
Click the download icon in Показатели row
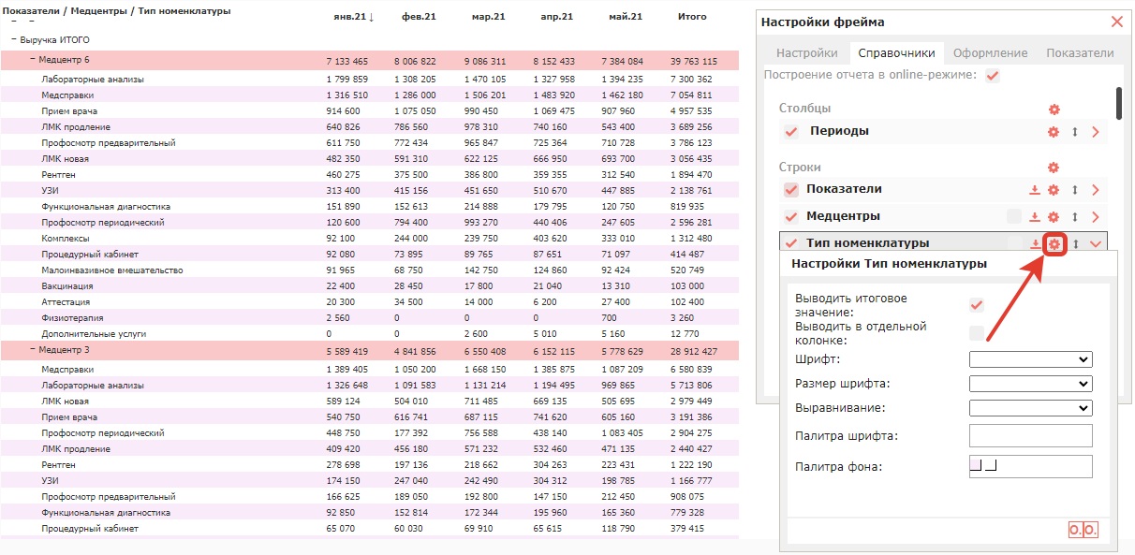1035,190
